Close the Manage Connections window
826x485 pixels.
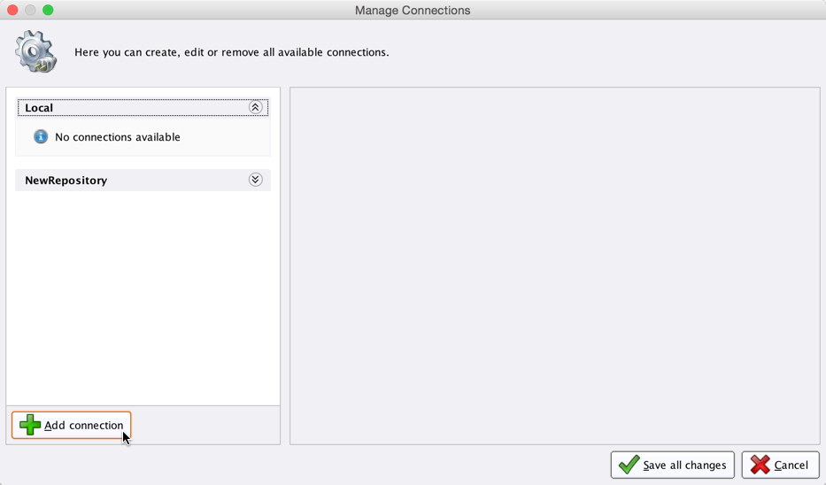tap(12, 10)
